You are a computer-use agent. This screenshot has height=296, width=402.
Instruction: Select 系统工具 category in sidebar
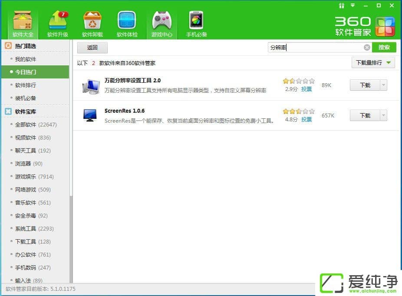click(x=26, y=228)
